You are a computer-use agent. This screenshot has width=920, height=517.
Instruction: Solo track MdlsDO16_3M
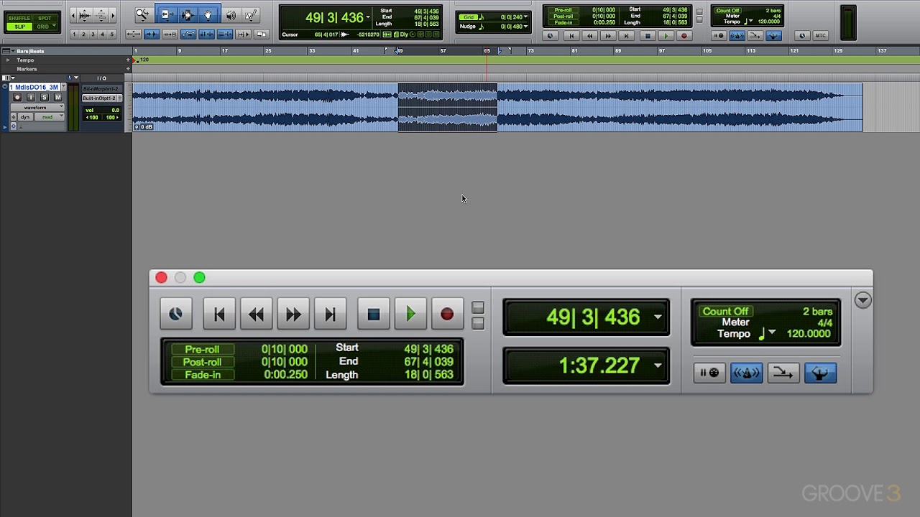pos(45,98)
